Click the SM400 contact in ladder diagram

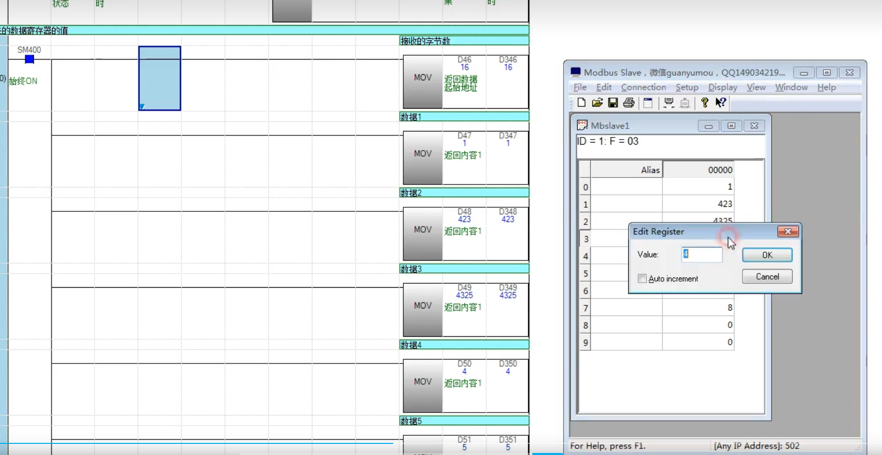tap(29, 59)
